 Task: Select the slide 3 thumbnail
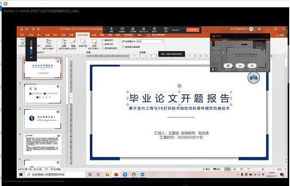point(43,119)
